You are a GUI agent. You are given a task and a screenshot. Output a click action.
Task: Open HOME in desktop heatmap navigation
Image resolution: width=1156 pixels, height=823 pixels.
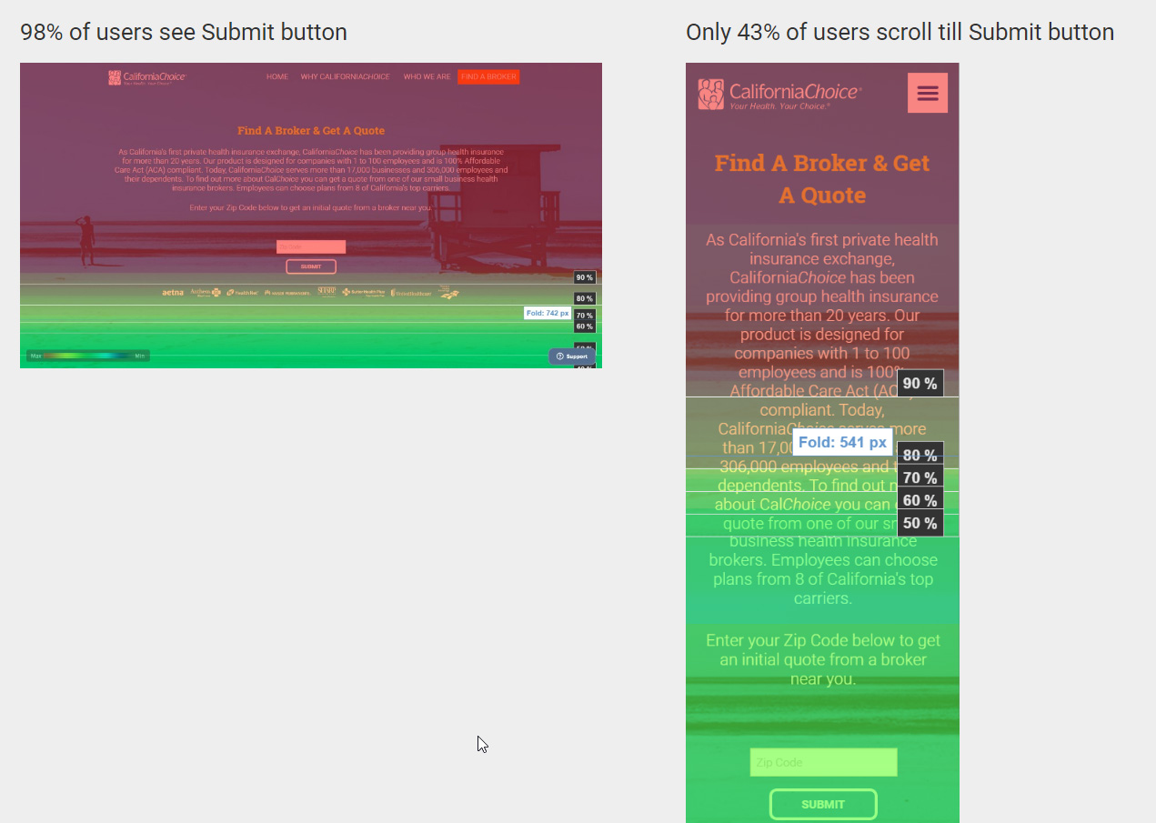click(277, 77)
